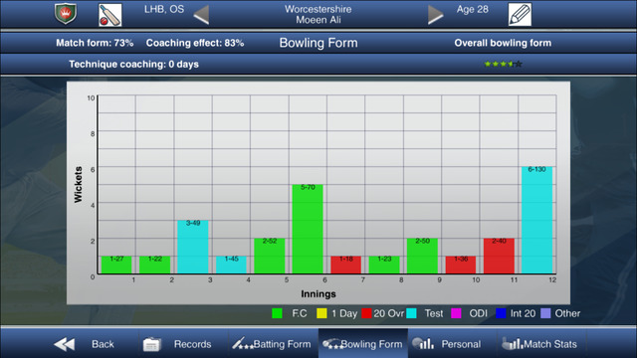Click the Overall bowling form star rating
The width and height of the screenshot is (637, 358).
[504, 64]
